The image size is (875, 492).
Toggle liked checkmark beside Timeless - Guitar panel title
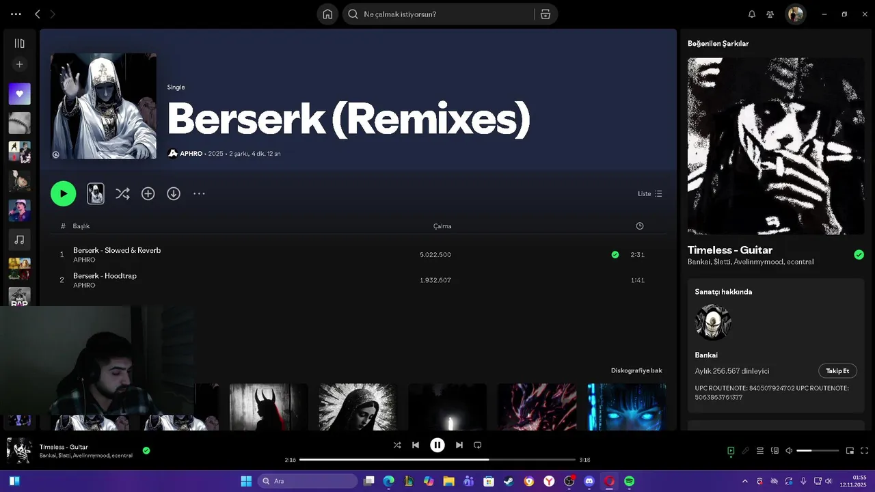(859, 254)
